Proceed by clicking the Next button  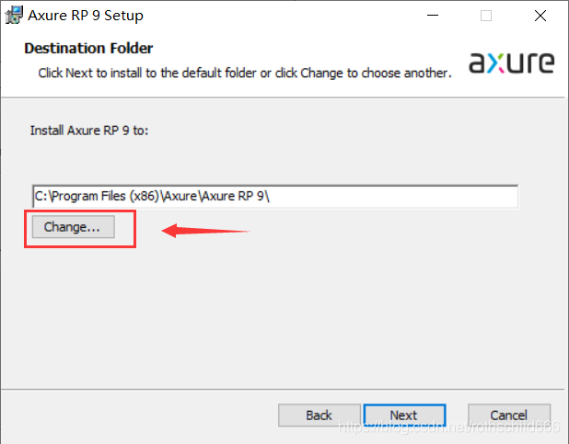(403, 415)
